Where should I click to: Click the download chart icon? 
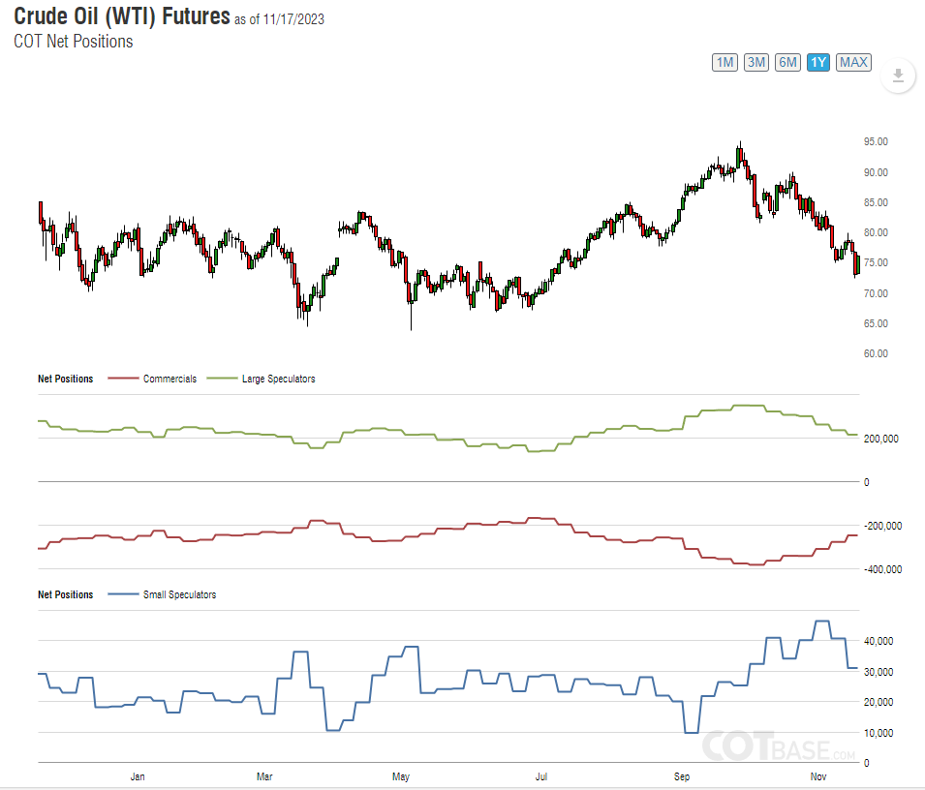[x=898, y=76]
